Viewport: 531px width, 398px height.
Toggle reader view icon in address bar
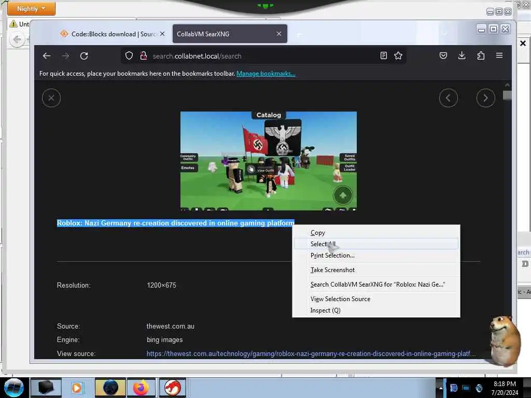[383, 55]
